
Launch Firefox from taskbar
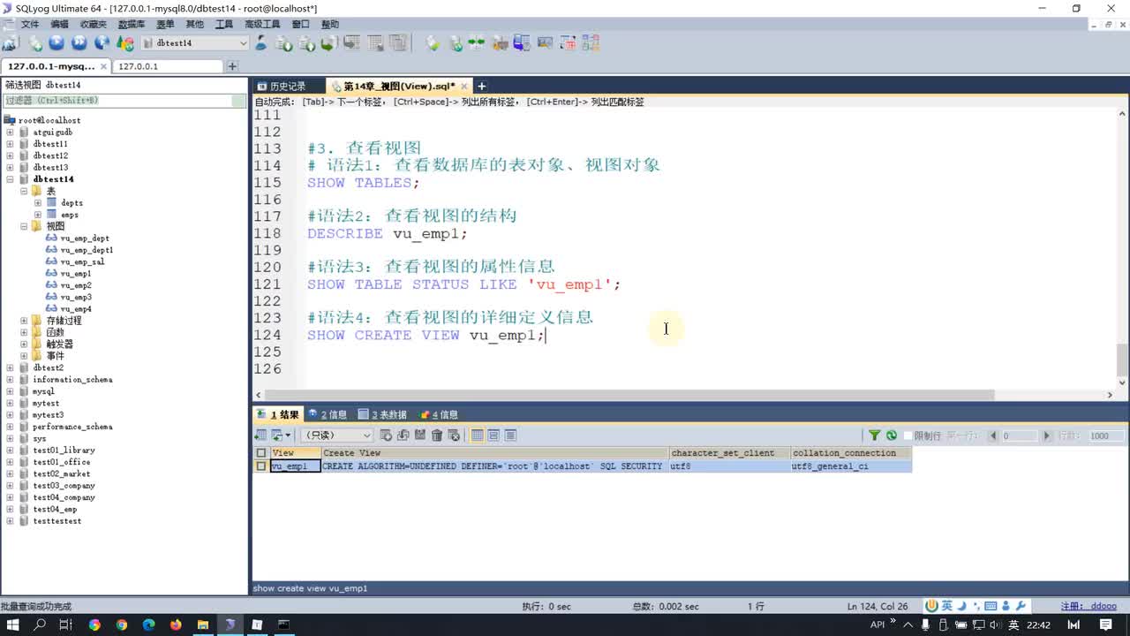[x=176, y=625]
